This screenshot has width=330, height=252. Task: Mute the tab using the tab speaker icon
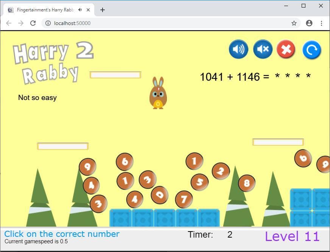pos(80,10)
